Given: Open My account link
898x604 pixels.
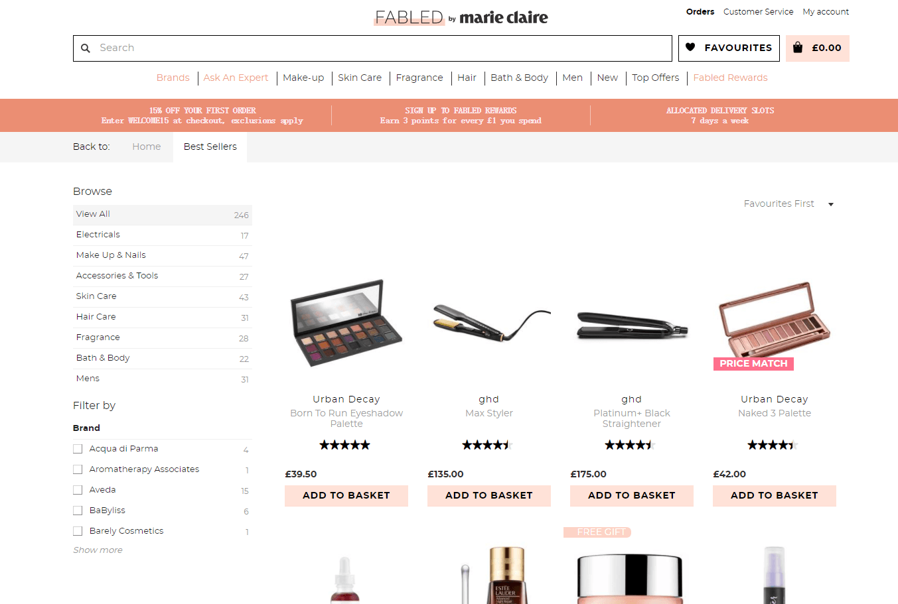Looking at the screenshot, I should (826, 12).
